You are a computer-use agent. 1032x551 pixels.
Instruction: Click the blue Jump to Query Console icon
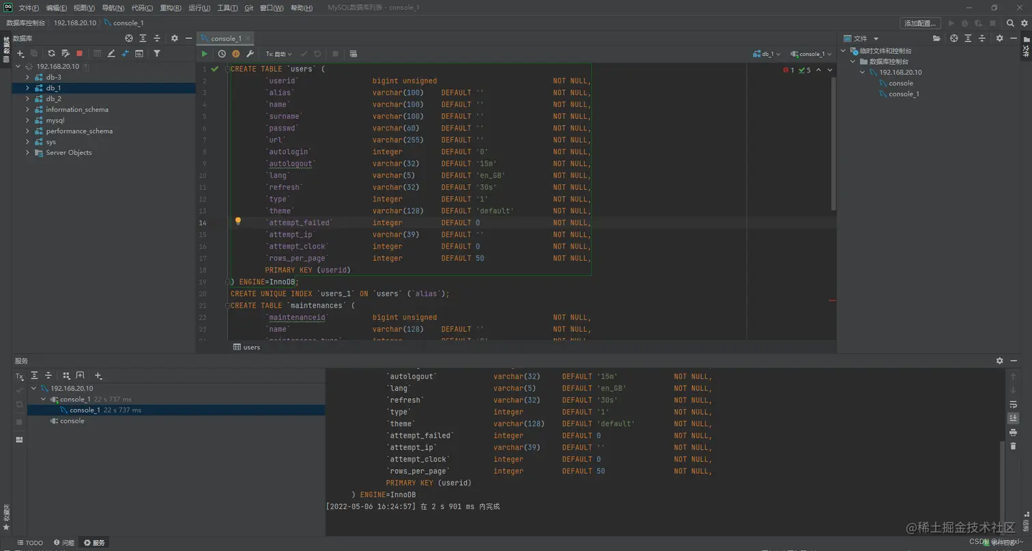pos(125,53)
